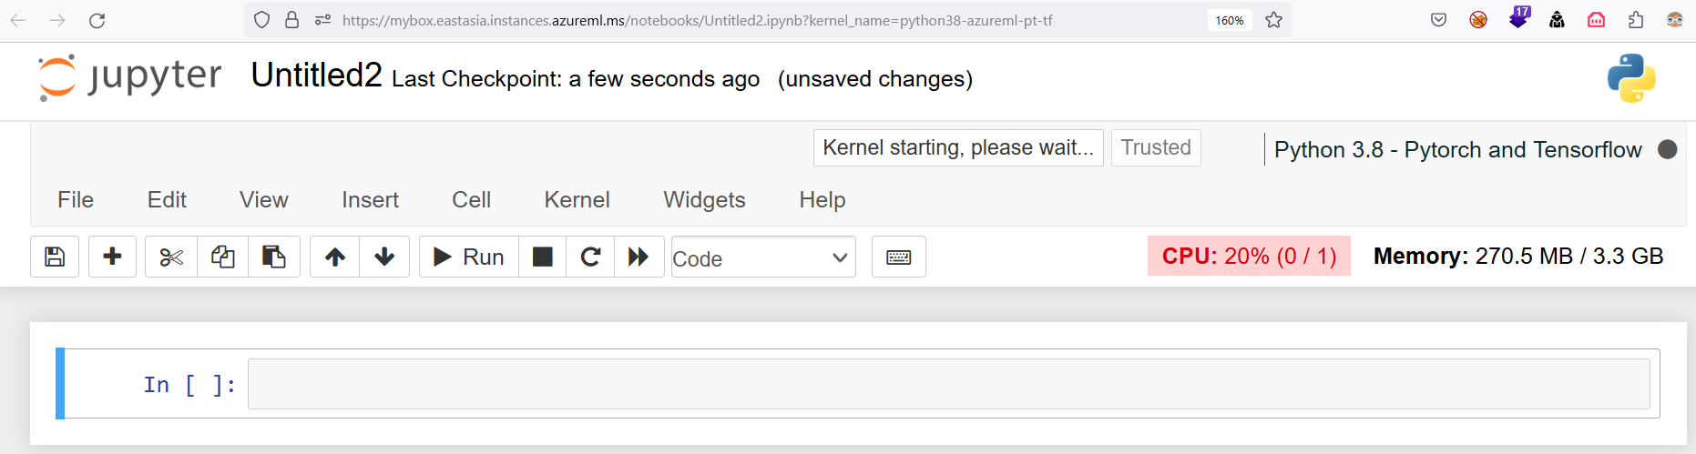The height and width of the screenshot is (454, 1696).
Task: Interrupt the kernel with stop icon
Action: (x=542, y=257)
